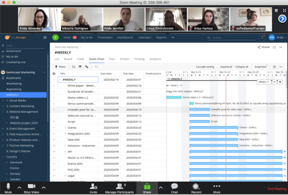
Task: Click the Search field
Action: [x=231, y=38]
